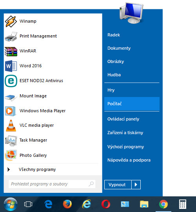
Task: Click the Mount Image label
Action: click(33, 96)
